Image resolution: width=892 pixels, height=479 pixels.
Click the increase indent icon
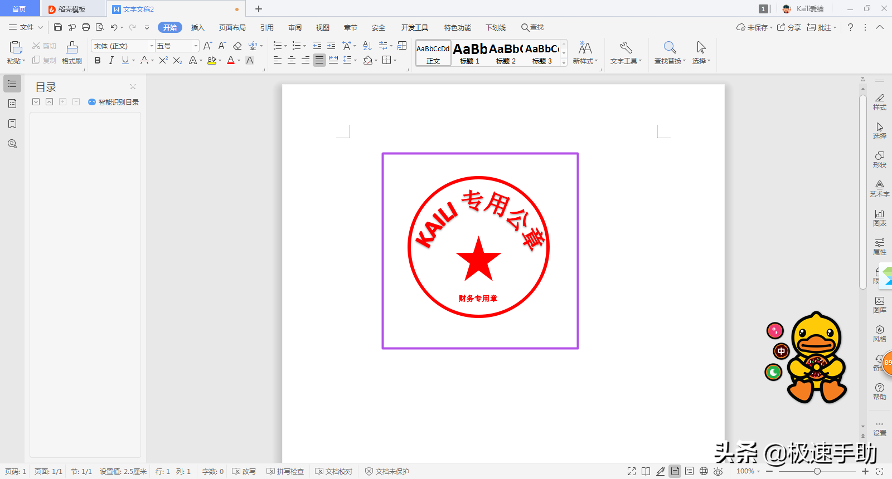pos(331,46)
